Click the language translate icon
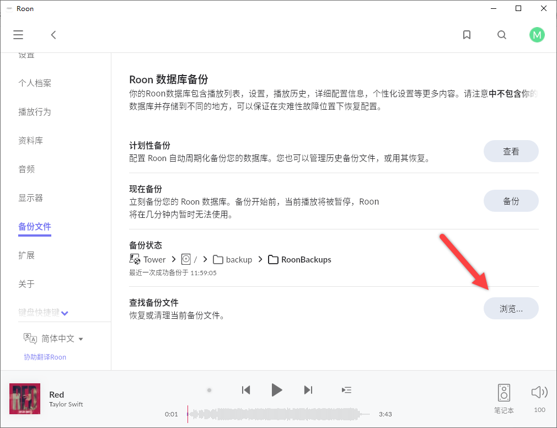The image size is (557, 428). click(x=30, y=338)
